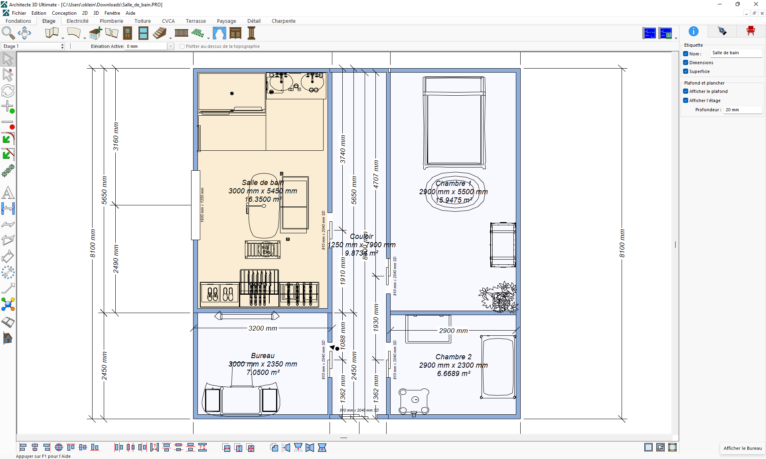Activate the blue dimension tool
This screenshot has height=459, width=766.
tap(8, 209)
